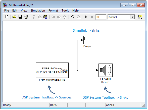The width and height of the screenshot is (148, 110).
Task: Select the To Audio Device speaker block
Action: click(x=106, y=70)
